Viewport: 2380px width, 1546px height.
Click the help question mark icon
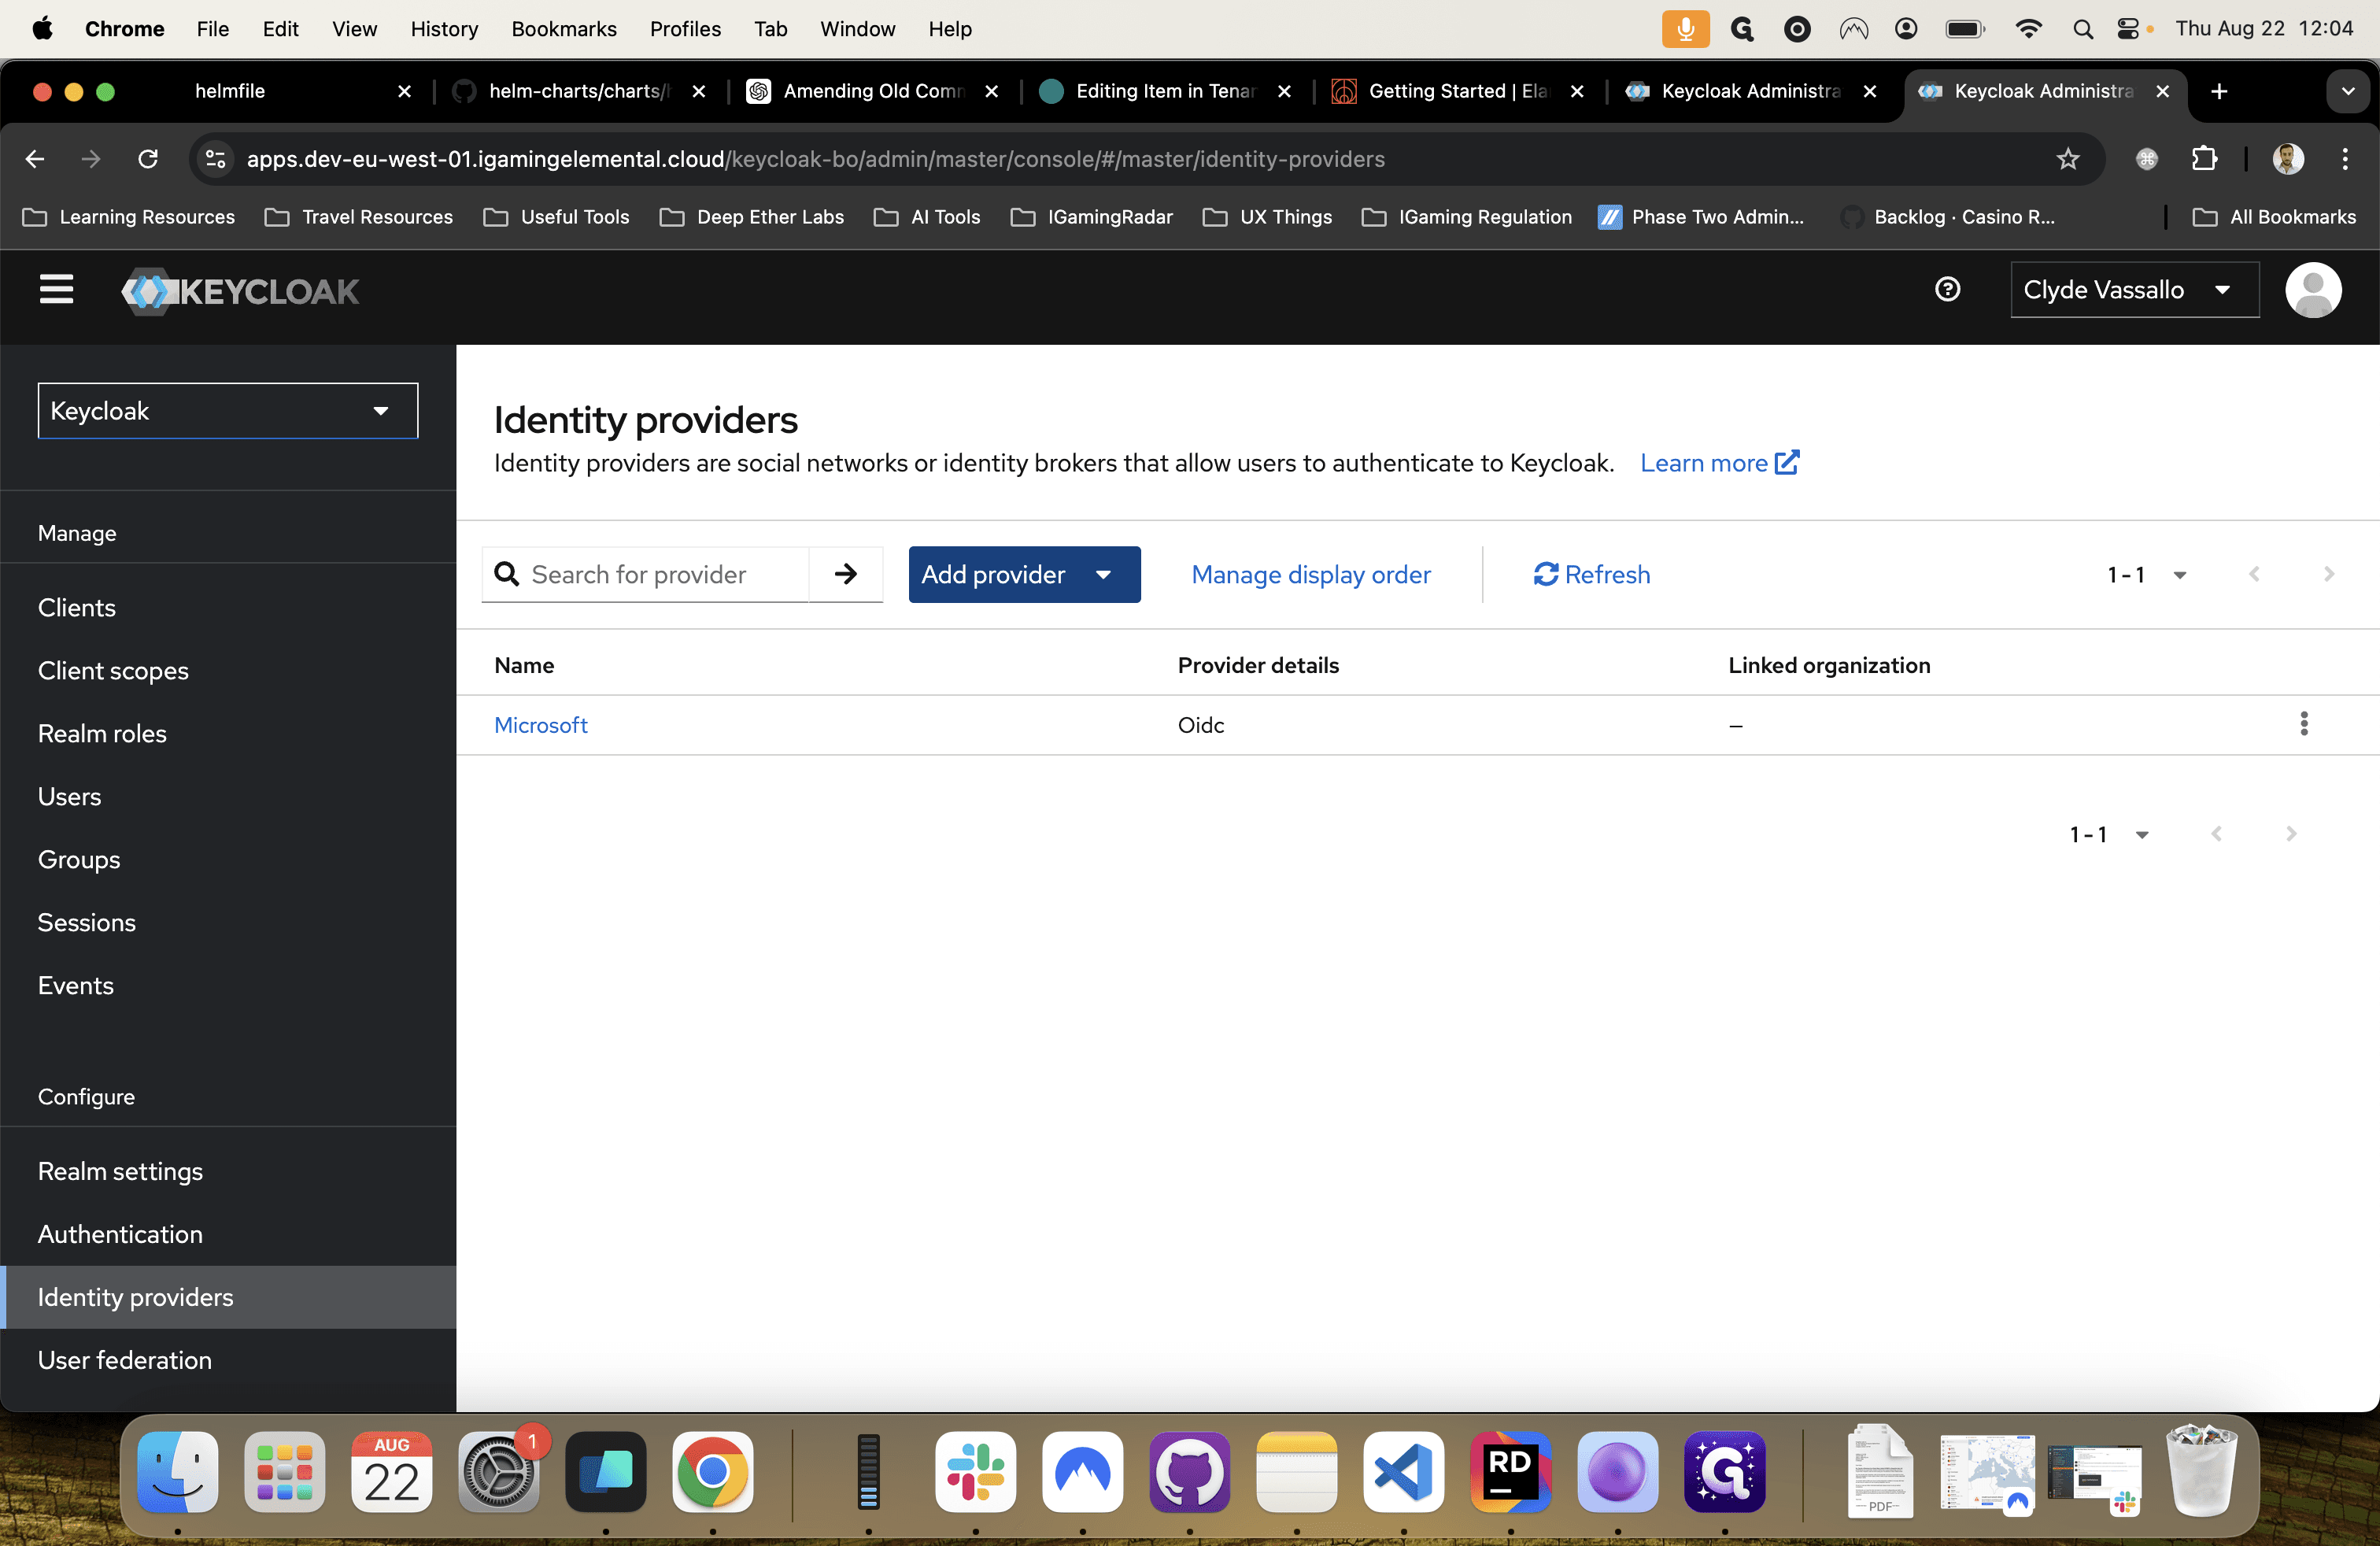1947,290
